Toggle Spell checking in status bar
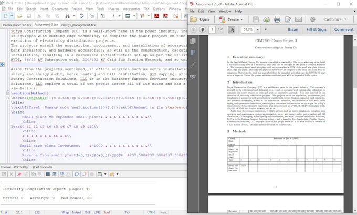The image size is (357, 215). tap(107, 212)
